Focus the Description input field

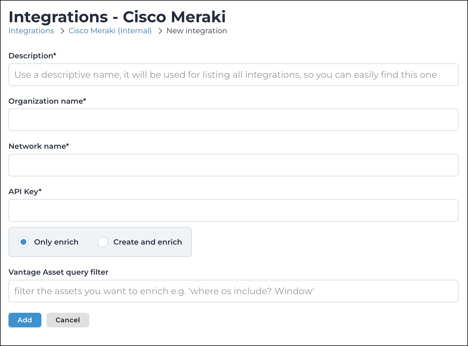pos(233,75)
